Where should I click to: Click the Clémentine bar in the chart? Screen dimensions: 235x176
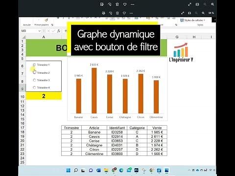156,97
